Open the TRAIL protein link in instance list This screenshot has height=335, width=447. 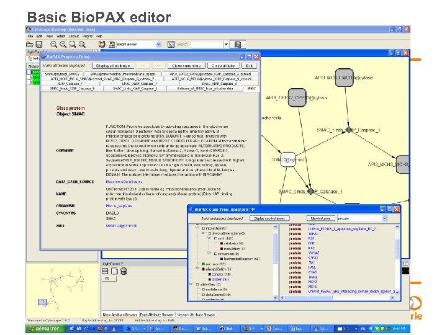coord(313,277)
